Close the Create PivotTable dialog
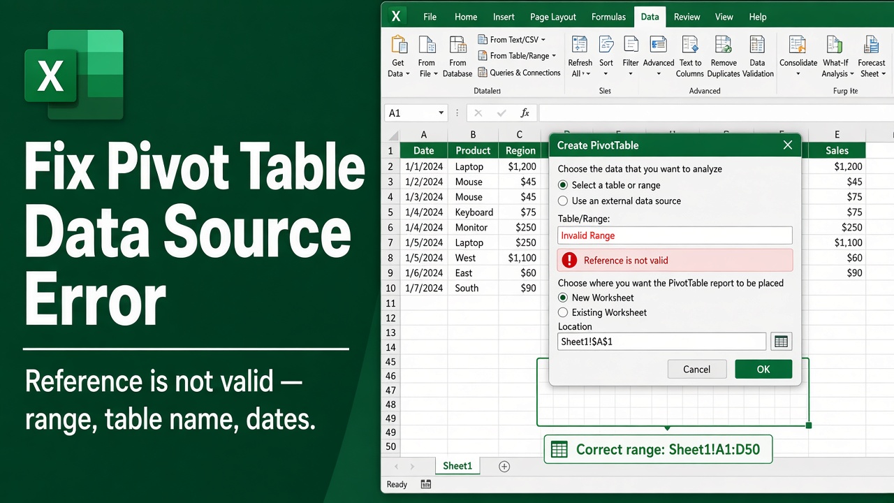Viewport: 894px width, 503px height. 788,145
